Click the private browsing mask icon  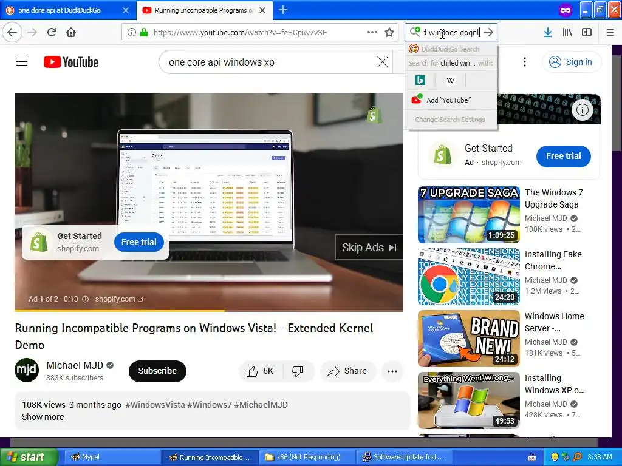point(566,10)
